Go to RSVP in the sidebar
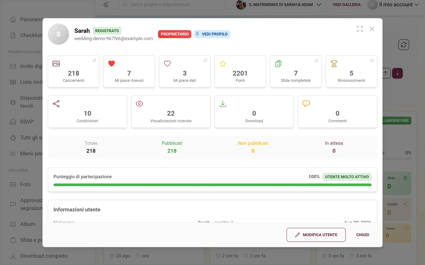425x265 pixels. click(27, 122)
